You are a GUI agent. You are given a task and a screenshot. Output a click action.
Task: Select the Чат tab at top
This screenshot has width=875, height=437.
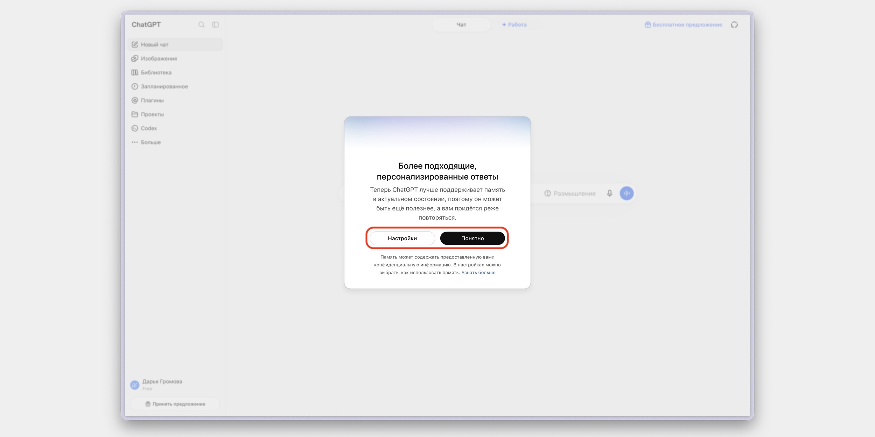tap(461, 24)
